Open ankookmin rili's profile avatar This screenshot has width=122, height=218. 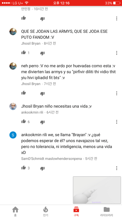point(13,107)
